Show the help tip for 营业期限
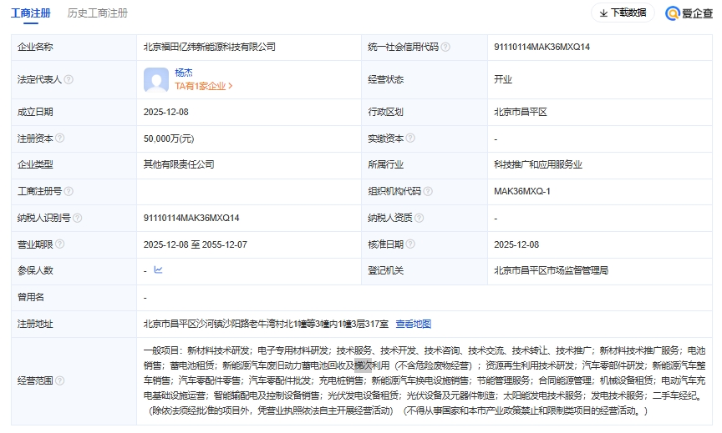The width and height of the screenshot is (722, 433). tap(59, 244)
